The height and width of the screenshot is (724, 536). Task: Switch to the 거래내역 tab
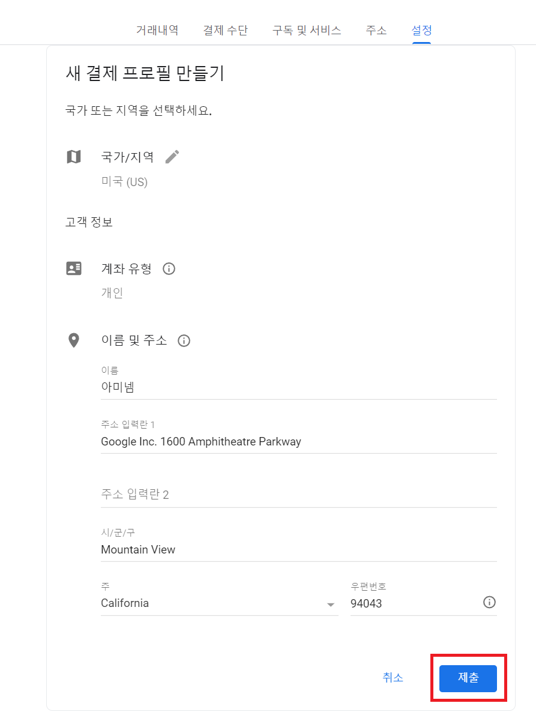coord(157,30)
